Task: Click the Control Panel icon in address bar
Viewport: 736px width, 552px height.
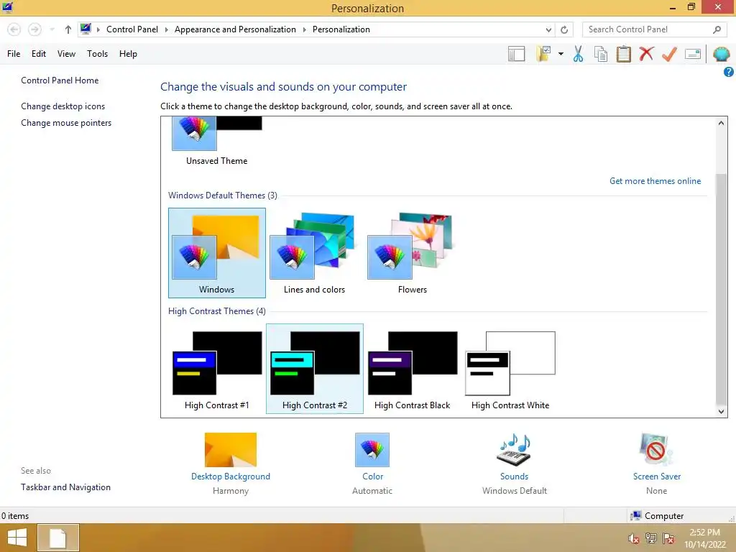Action: 86,29
